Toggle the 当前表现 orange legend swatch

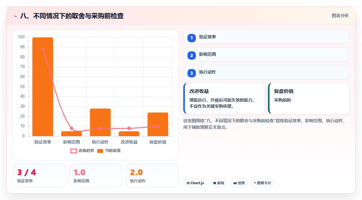click(100, 151)
